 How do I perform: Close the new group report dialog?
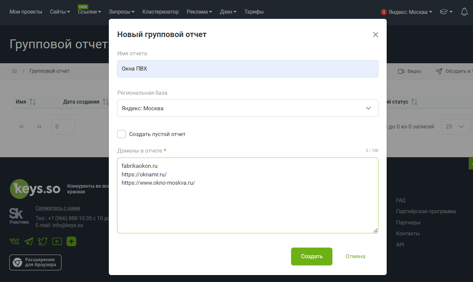tap(375, 35)
